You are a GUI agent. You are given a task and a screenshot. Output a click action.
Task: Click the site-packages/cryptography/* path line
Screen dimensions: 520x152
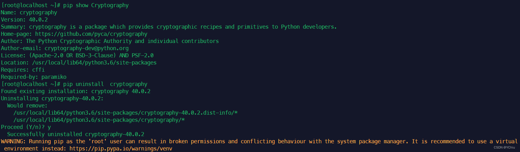pyautogui.click(x=99, y=120)
